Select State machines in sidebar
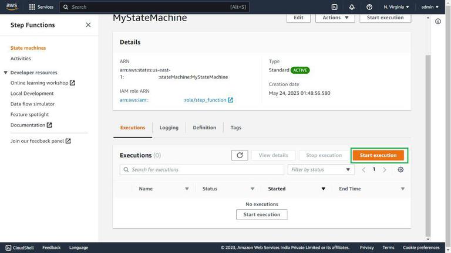The height and width of the screenshot is (253, 451). click(28, 48)
